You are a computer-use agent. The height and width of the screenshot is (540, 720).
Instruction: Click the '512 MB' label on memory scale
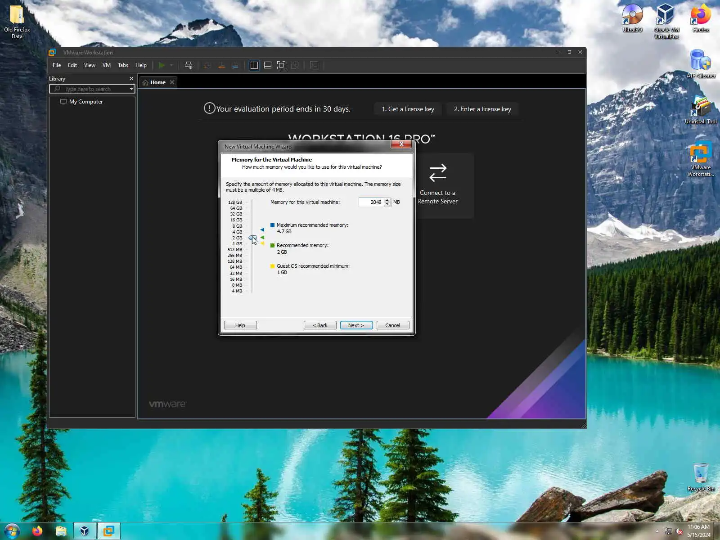point(235,249)
